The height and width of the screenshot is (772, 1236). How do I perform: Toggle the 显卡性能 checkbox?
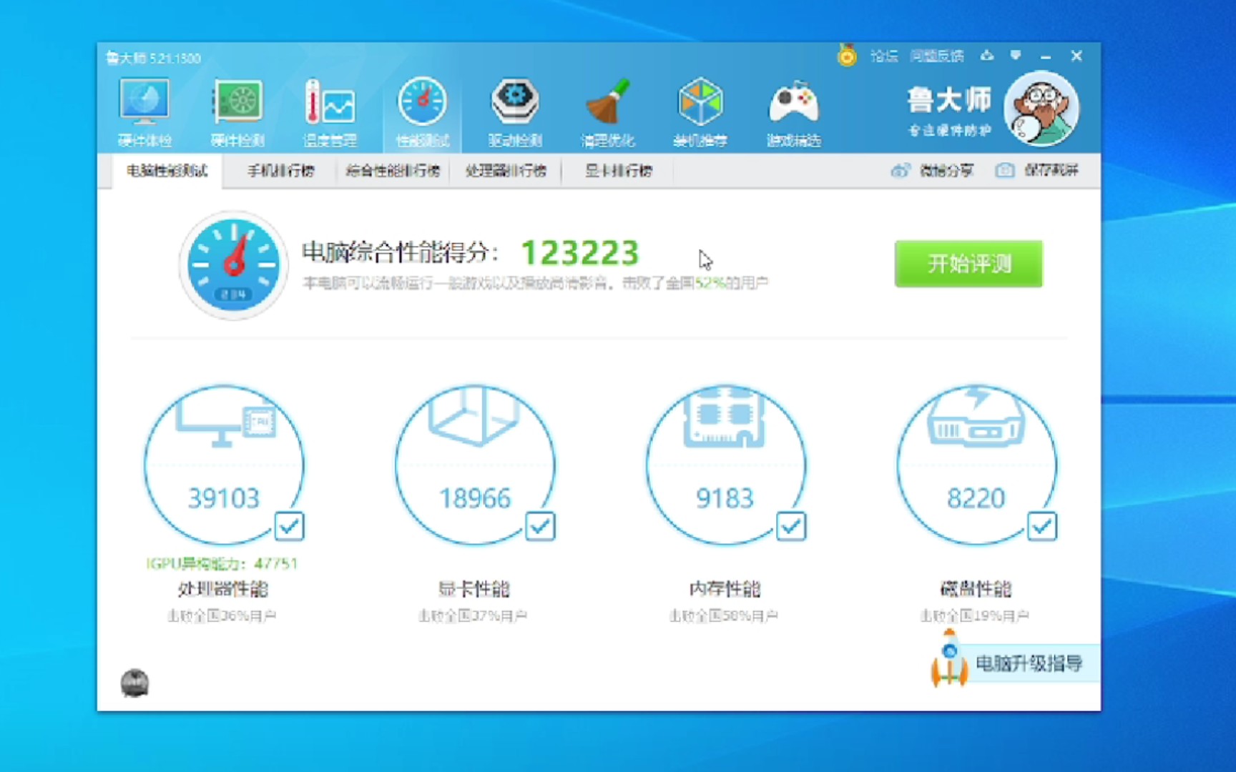coord(540,527)
